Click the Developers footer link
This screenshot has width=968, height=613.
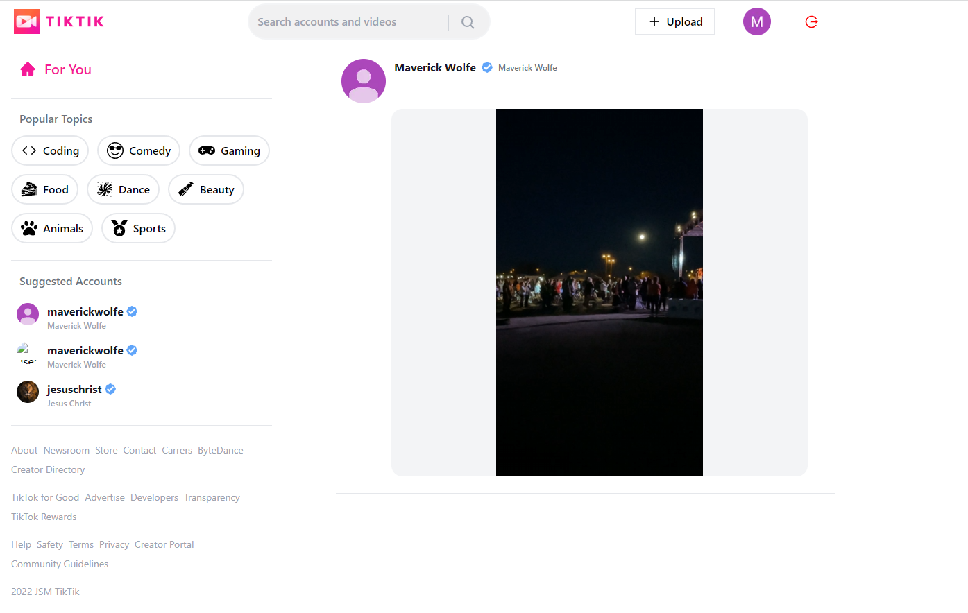pyautogui.click(x=154, y=497)
